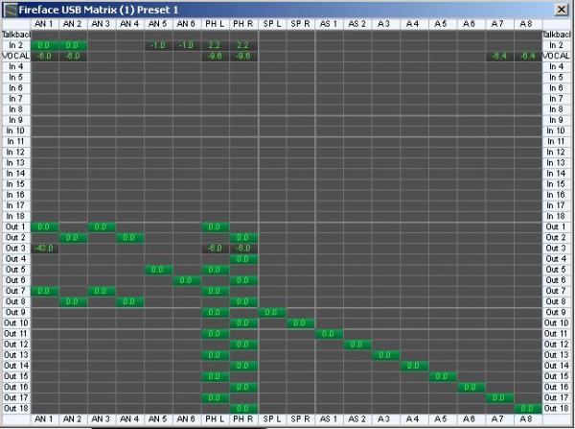The image size is (575, 429).
Task: Select the -43.0 gain cell in Out 3 row
Action: coord(44,249)
